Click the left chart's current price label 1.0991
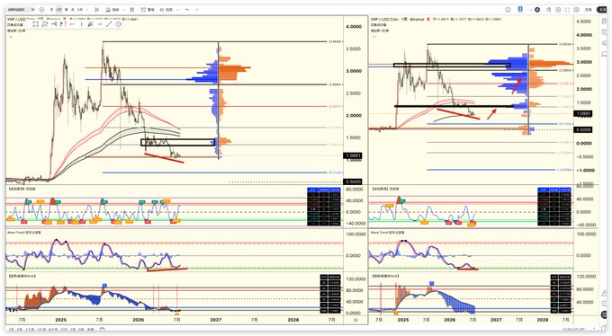612x336 pixels. click(353, 155)
